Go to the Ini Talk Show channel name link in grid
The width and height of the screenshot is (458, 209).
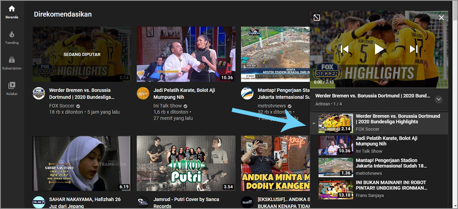click(168, 106)
